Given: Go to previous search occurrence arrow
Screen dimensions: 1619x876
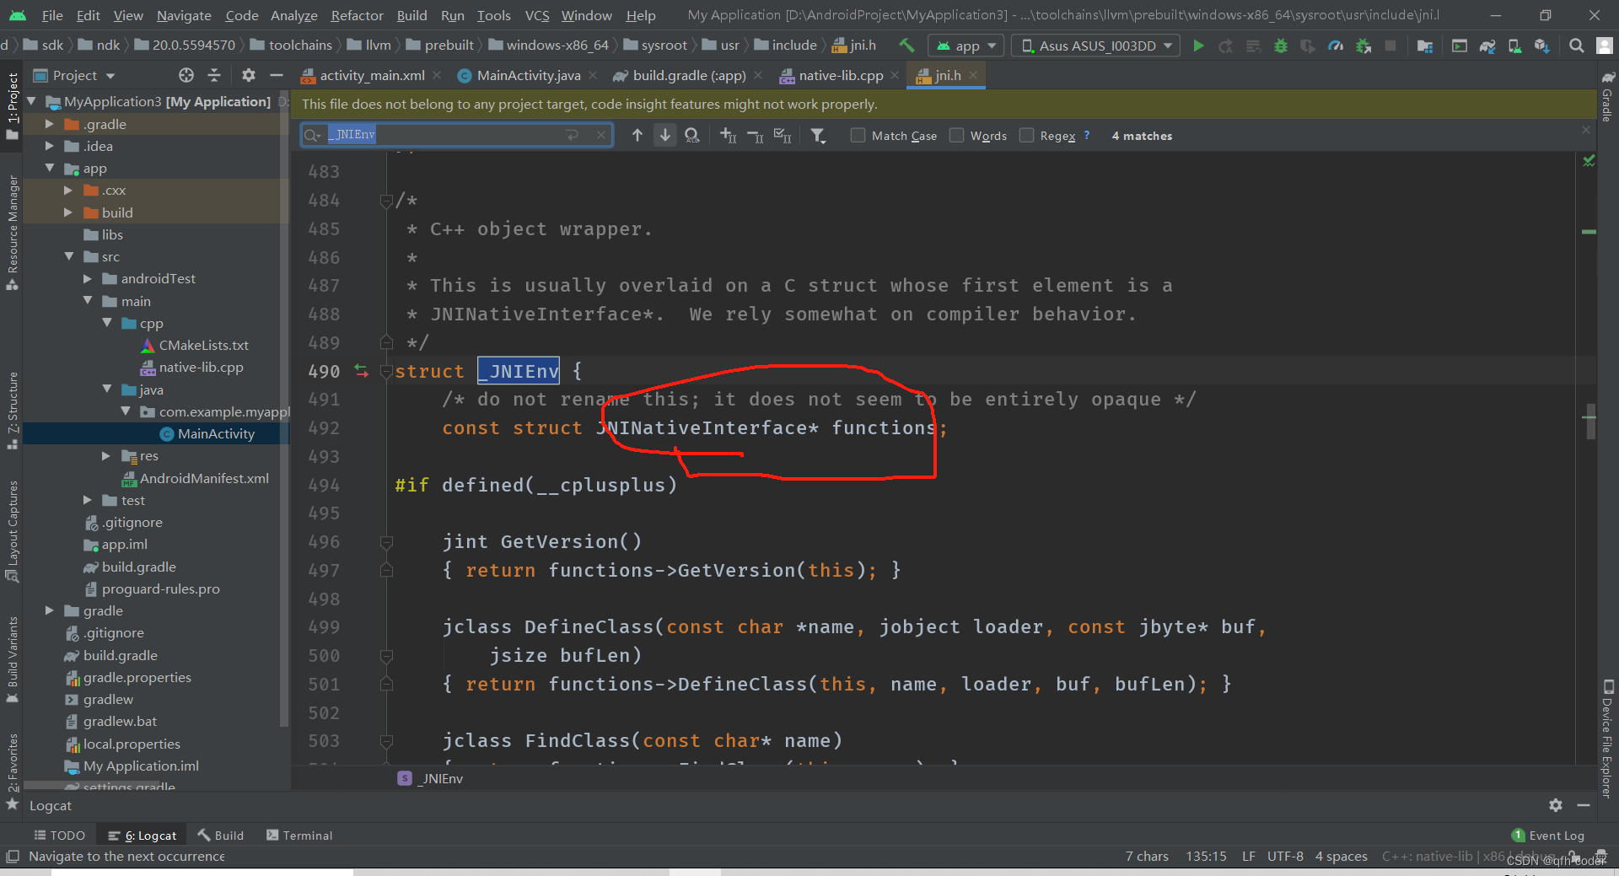Looking at the screenshot, I should point(637,135).
